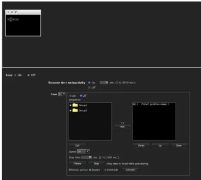Select Always for Effective period

coord(90,170)
